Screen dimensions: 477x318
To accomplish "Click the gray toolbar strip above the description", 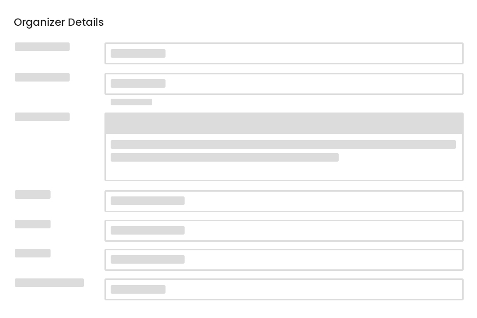I will click(x=284, y=123).
